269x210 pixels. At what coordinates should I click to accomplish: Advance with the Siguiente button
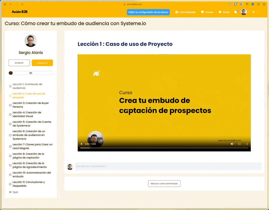tap(42, 63)
